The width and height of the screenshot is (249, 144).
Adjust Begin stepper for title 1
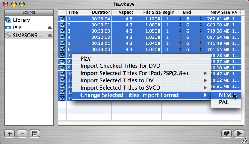pyautogui.click(x=180, y=19)
